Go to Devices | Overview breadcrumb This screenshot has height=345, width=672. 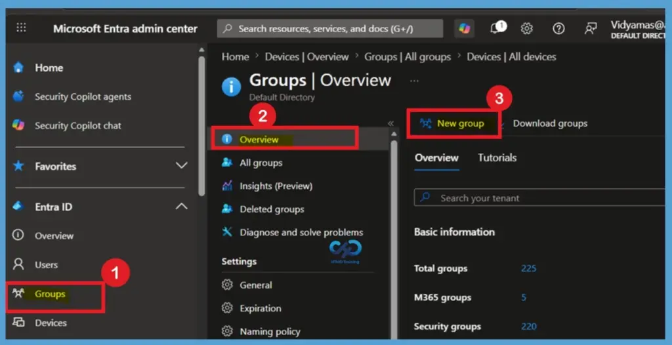tap(306, 56)
